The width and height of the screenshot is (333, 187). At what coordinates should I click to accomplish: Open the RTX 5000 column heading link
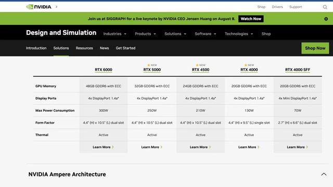(x=152, y=70)
